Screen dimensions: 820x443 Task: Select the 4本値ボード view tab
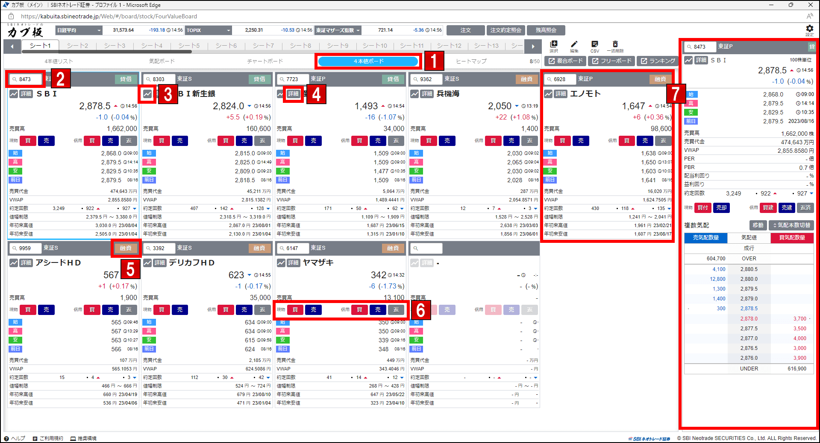pos(368,61)
